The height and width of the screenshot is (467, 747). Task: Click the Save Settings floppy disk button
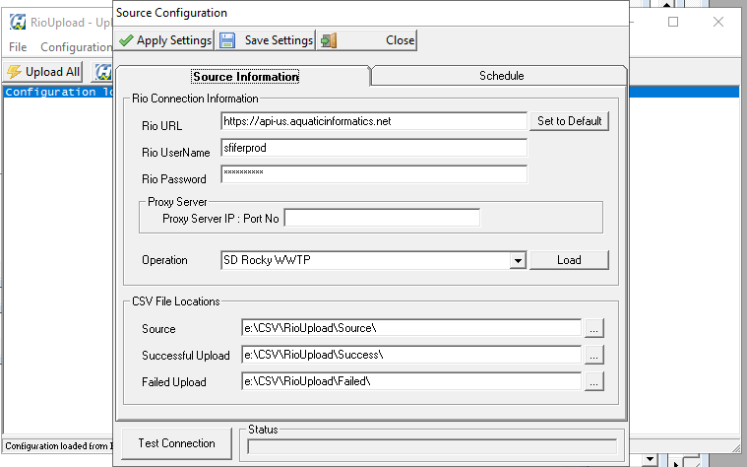click(266, 40)
